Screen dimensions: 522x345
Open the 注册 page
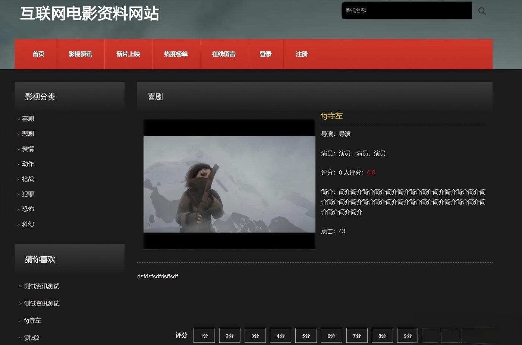(302, 54)
